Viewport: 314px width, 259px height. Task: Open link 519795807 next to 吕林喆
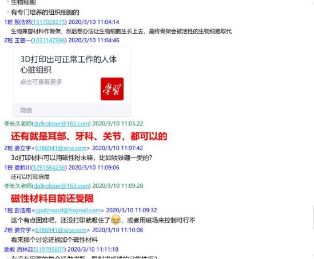50,249
